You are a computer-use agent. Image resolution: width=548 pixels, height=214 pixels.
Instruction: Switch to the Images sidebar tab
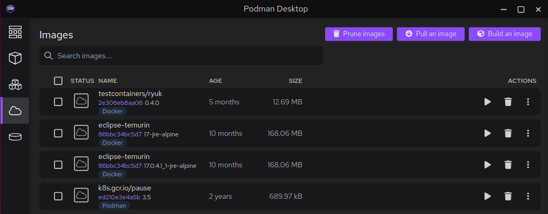15,111
